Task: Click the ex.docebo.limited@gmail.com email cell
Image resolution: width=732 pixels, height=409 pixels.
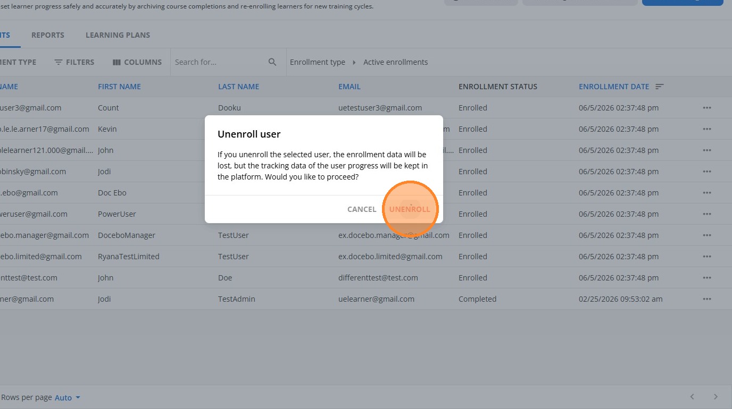Action: [390, 257]
